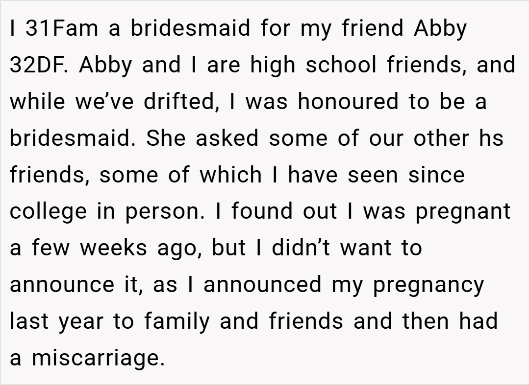Click the word "asked" in the text
Screen dimensions: 529x385
point(227,138)
